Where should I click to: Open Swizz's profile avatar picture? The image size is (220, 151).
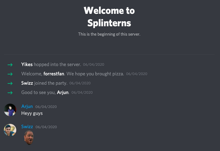[10, 130]
